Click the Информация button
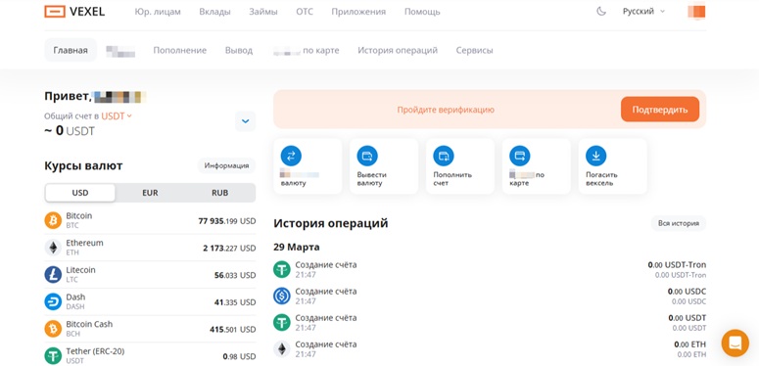 pos(226,165)
